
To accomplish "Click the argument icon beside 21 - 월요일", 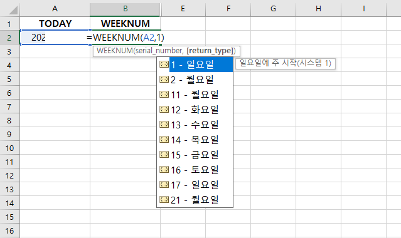I will (164, 199).
